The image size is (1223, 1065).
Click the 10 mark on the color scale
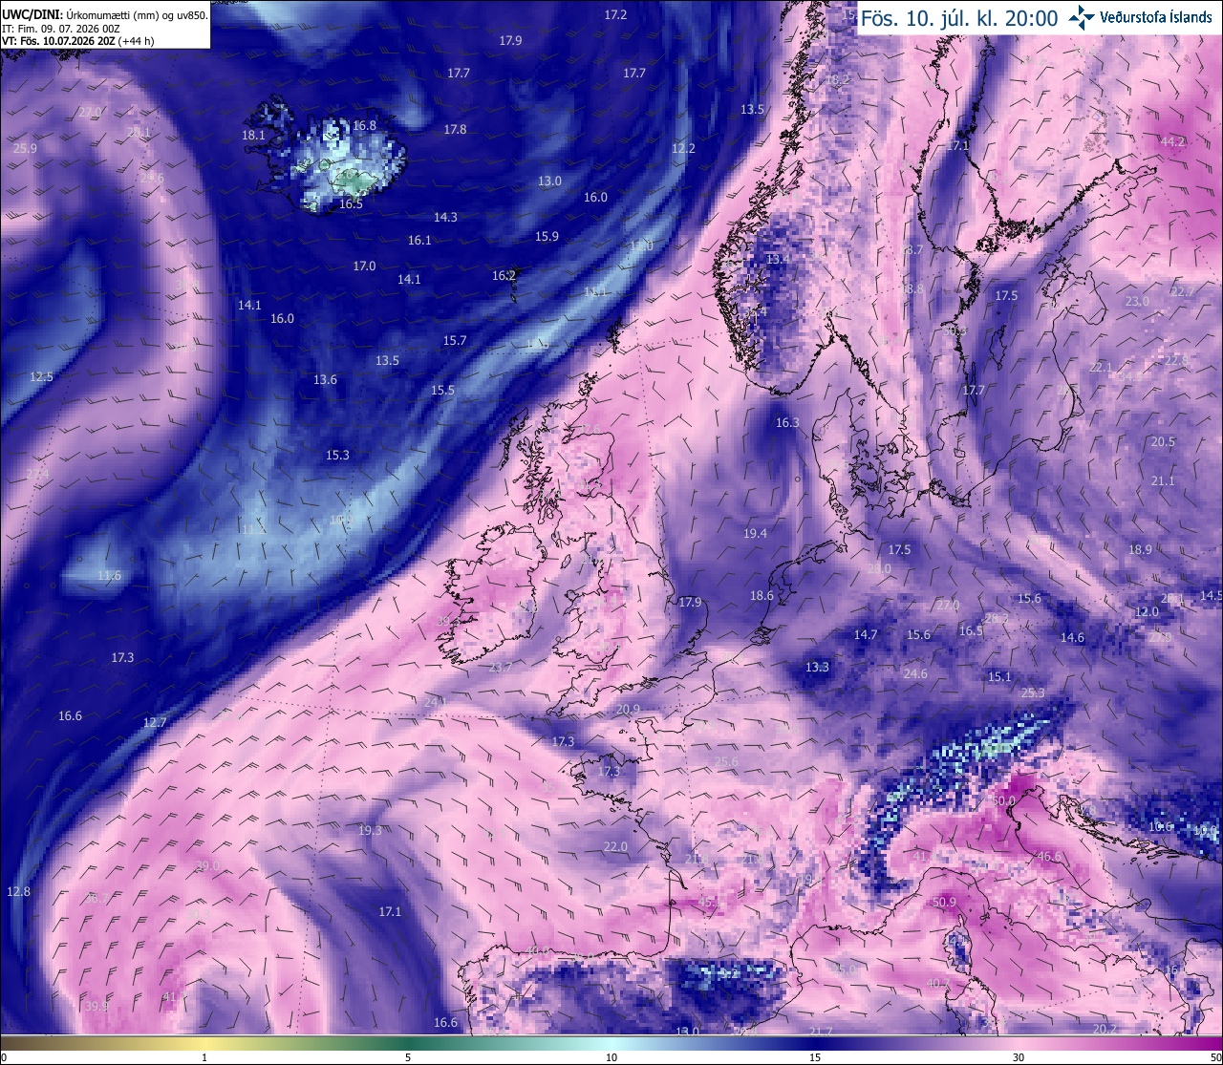(611, 1057)
